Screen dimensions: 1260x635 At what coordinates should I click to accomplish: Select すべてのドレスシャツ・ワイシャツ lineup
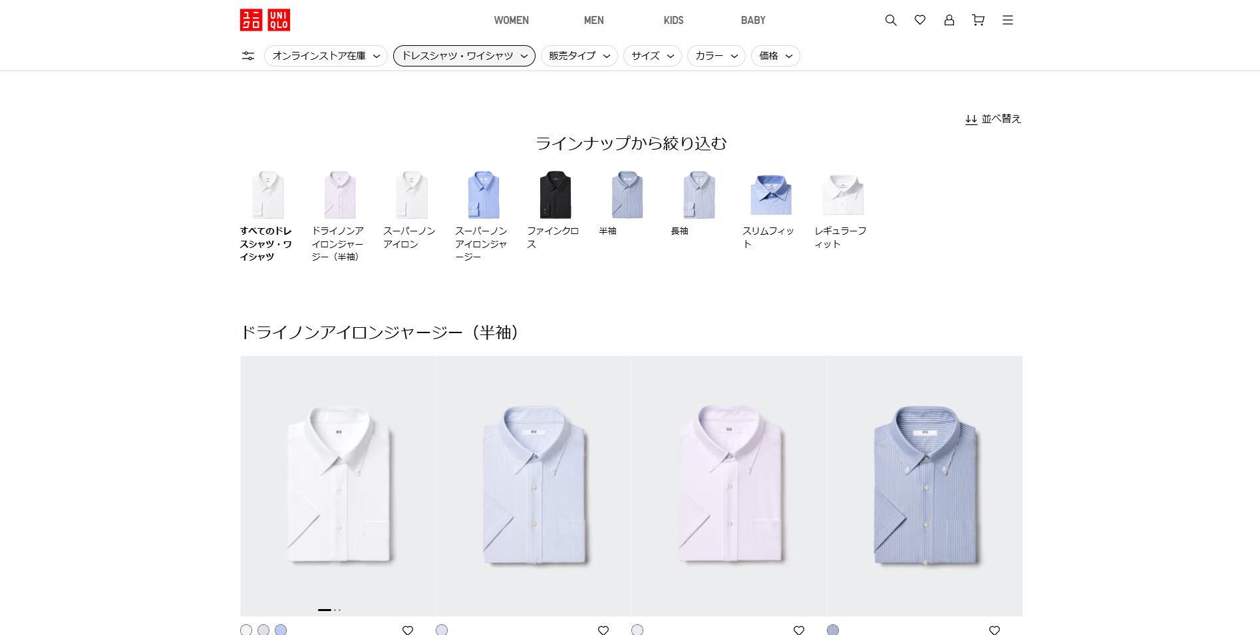point(267,216)
